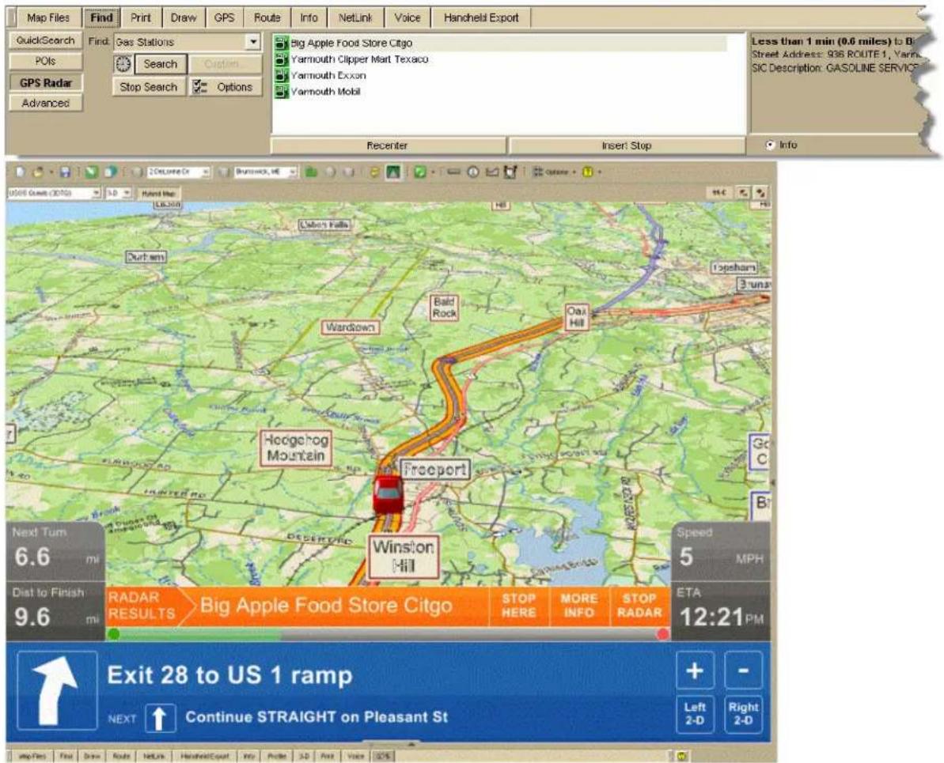
Task: Click the large turn arrow direction icon
Action: coord(57,690)
